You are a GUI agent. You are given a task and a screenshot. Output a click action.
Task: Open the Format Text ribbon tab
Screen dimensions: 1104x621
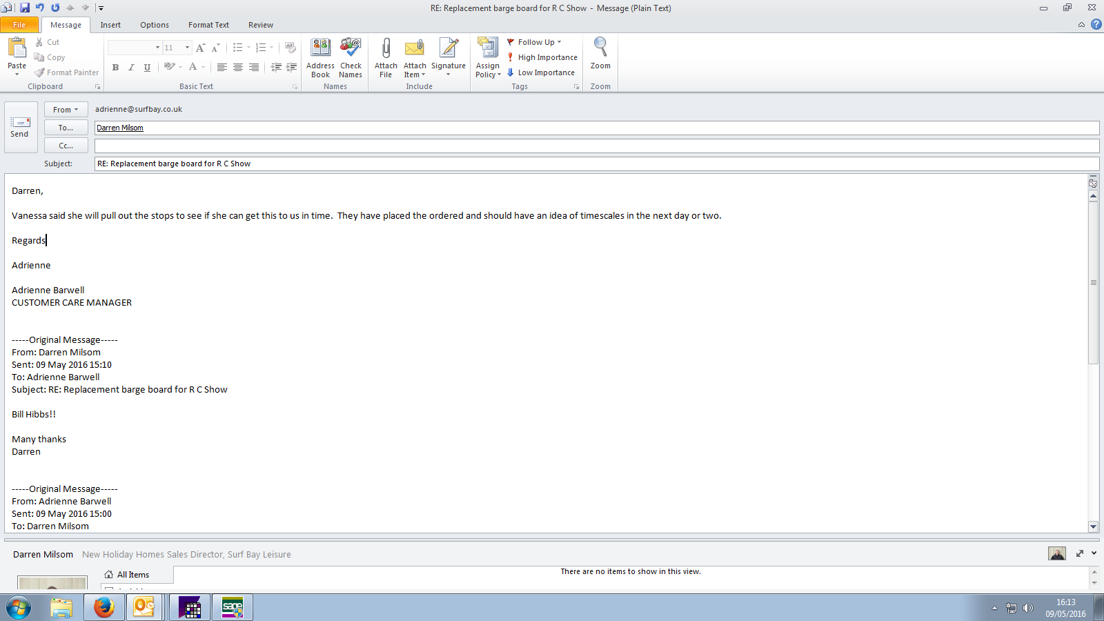pos(208,25)
